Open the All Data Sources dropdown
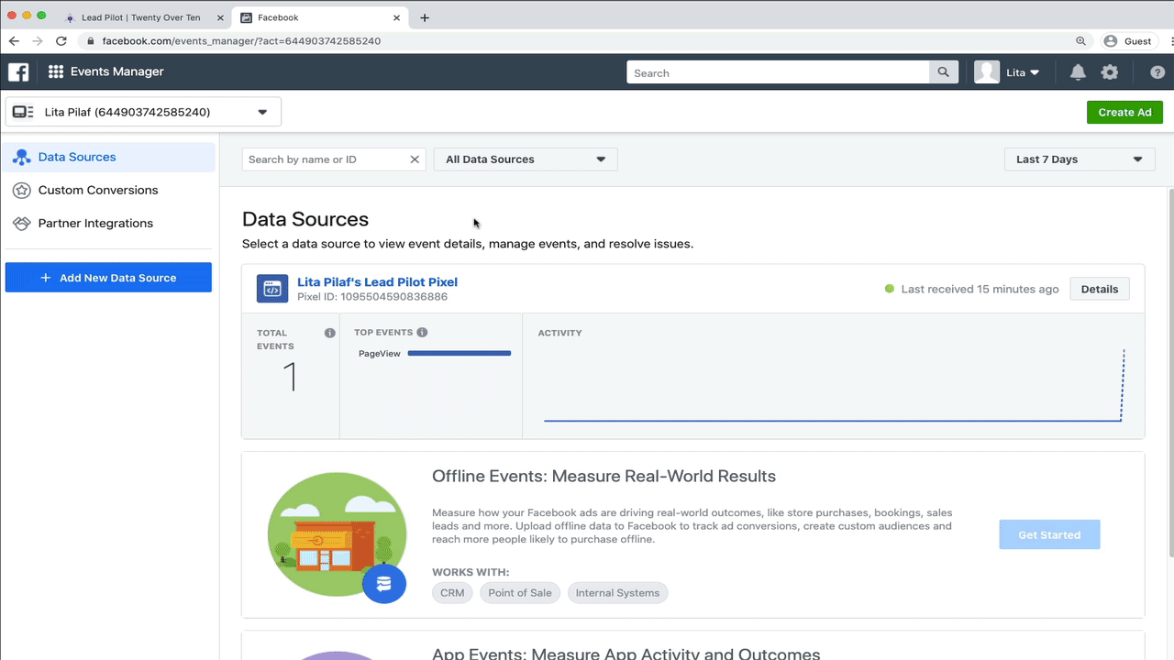The width and height of the screenshot is (1174, 660). click(x=526, y=159)
